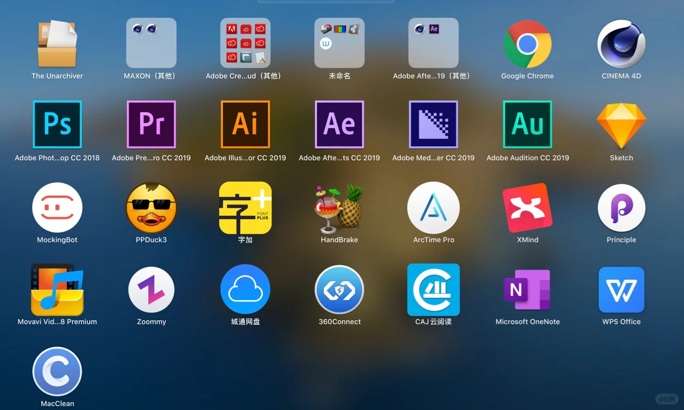Click the "MacClean" label text

[x=57, y=404]
